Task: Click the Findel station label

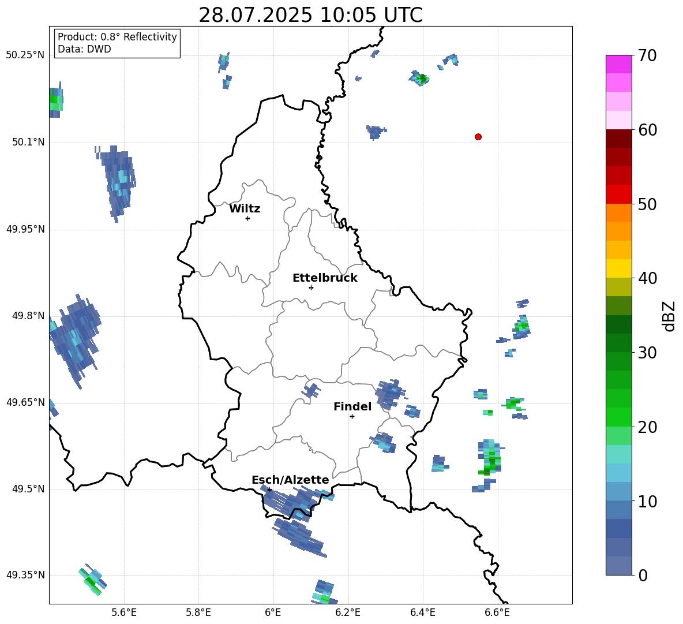Action: pyautogui.click(x=352, y=406)
